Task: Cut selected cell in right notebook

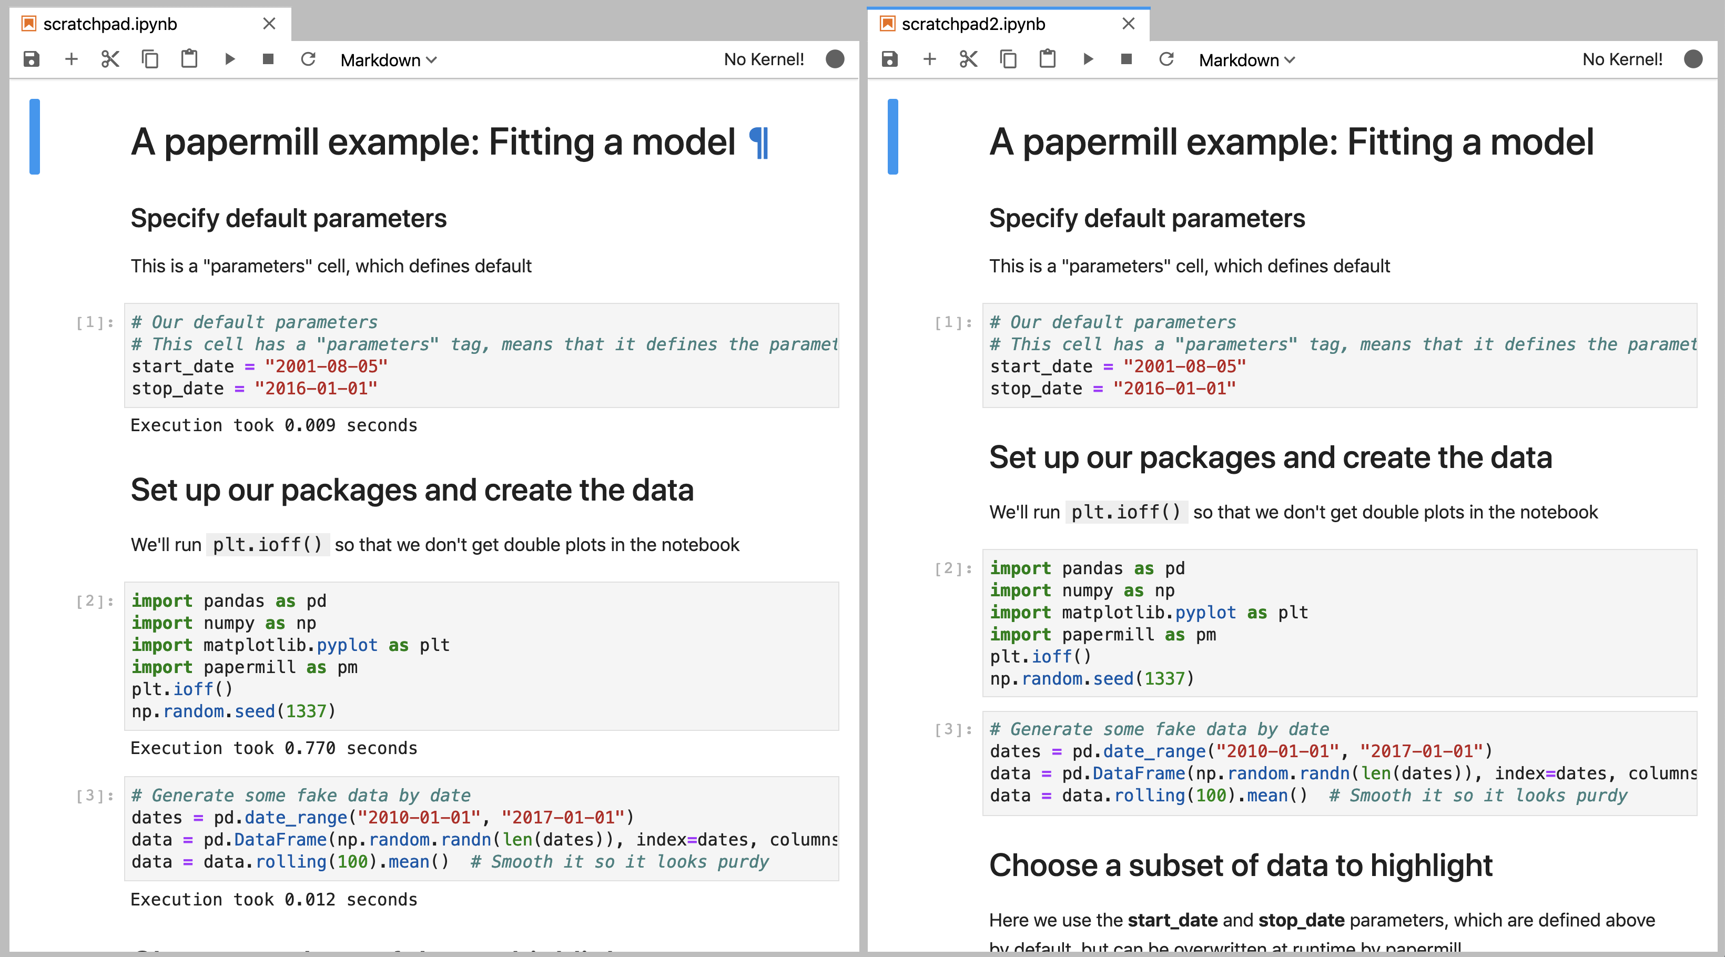Action: [969, 59]
